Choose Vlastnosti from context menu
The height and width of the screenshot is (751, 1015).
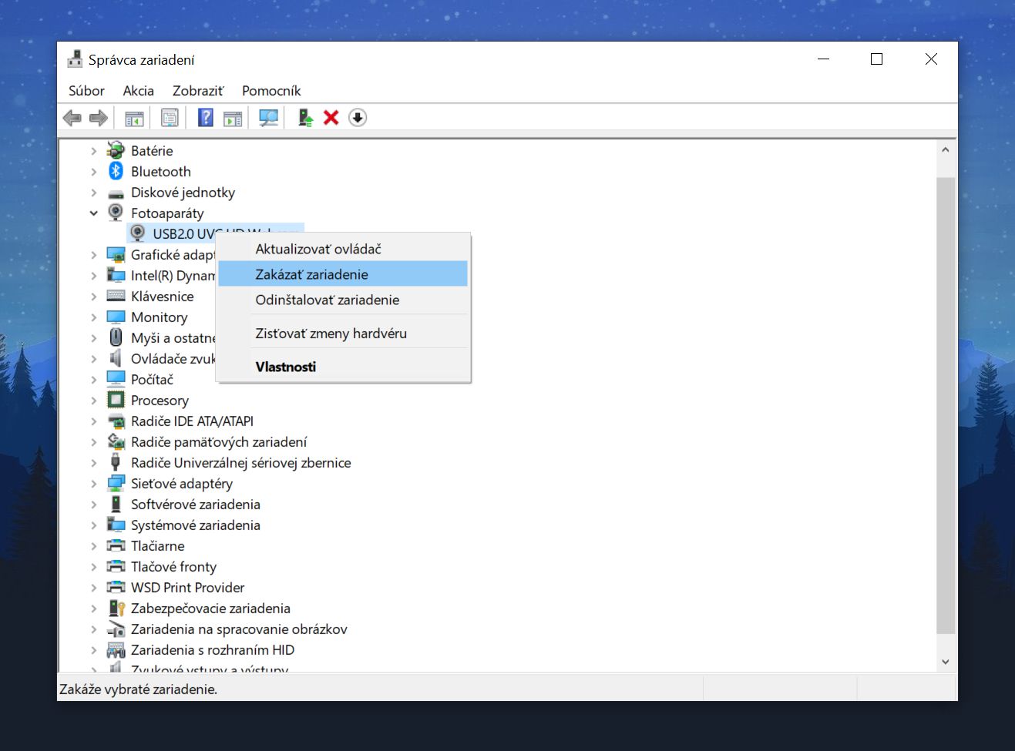[x=343, y=367]
